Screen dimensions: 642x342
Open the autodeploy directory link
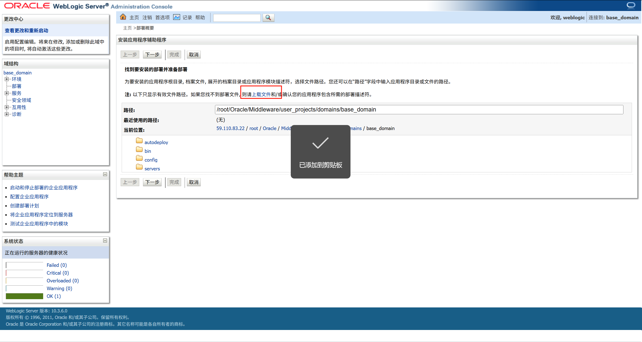coord(156,142)
